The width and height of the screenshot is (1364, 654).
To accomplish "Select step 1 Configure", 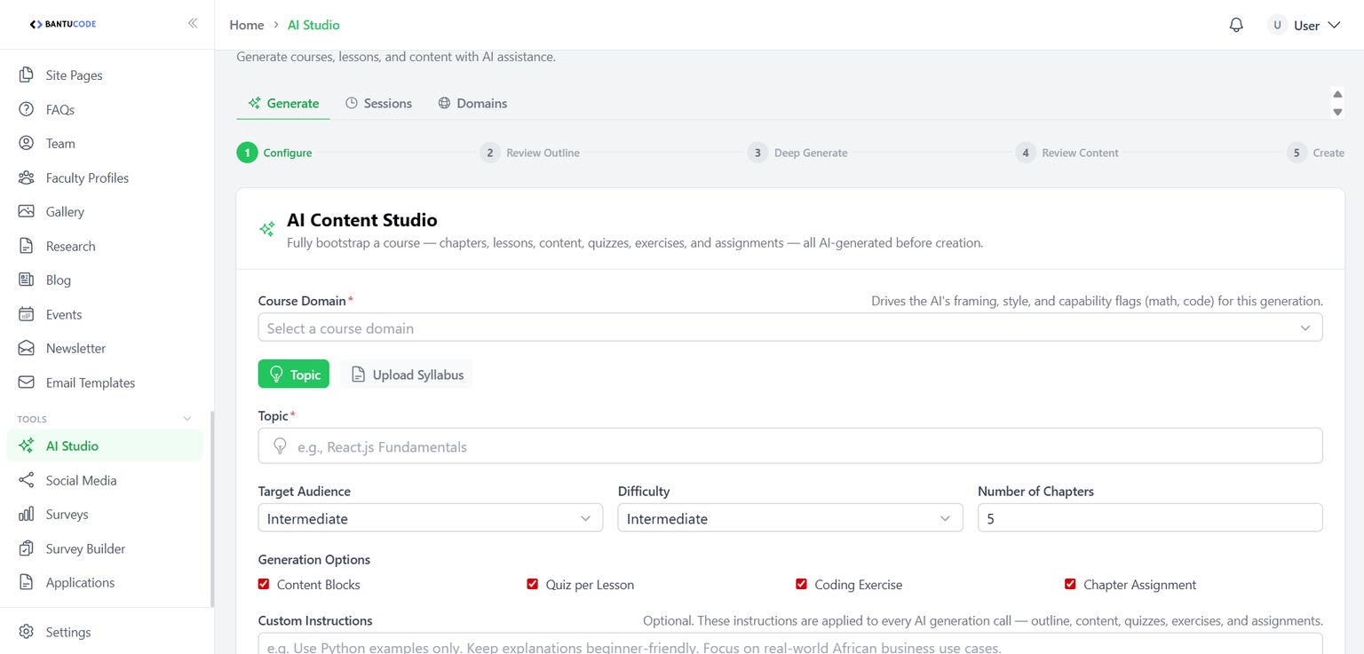I will click(274, 153).
